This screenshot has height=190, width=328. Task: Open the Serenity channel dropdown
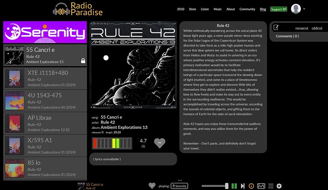point(180,186)
